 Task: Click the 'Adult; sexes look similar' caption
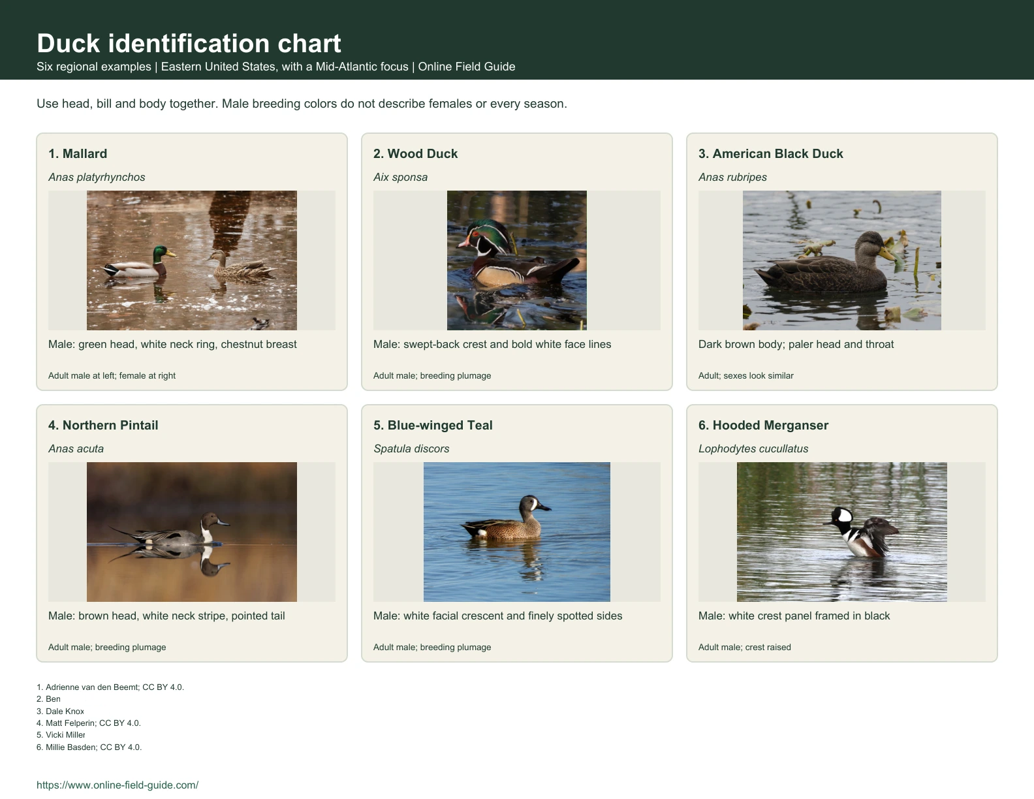point(746,375)
